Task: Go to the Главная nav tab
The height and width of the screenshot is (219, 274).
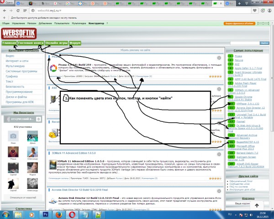Action: (9, 43)
